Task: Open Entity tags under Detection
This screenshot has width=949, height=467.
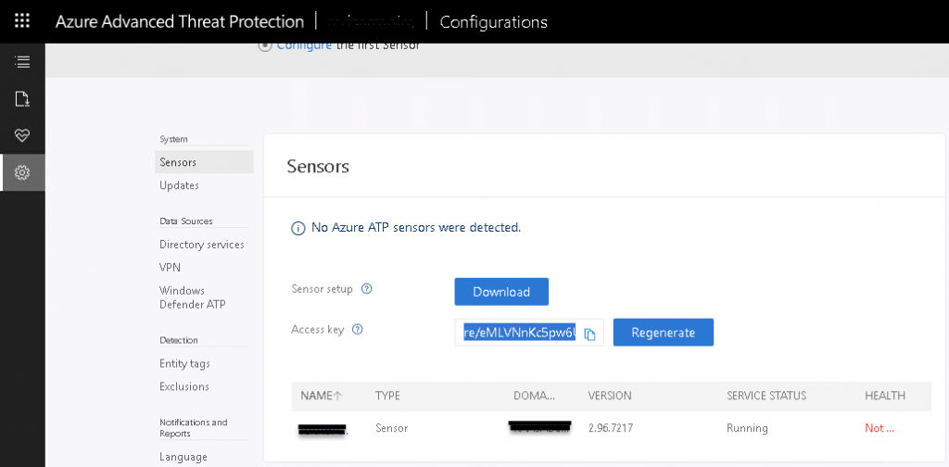Action: pos(184,364)
